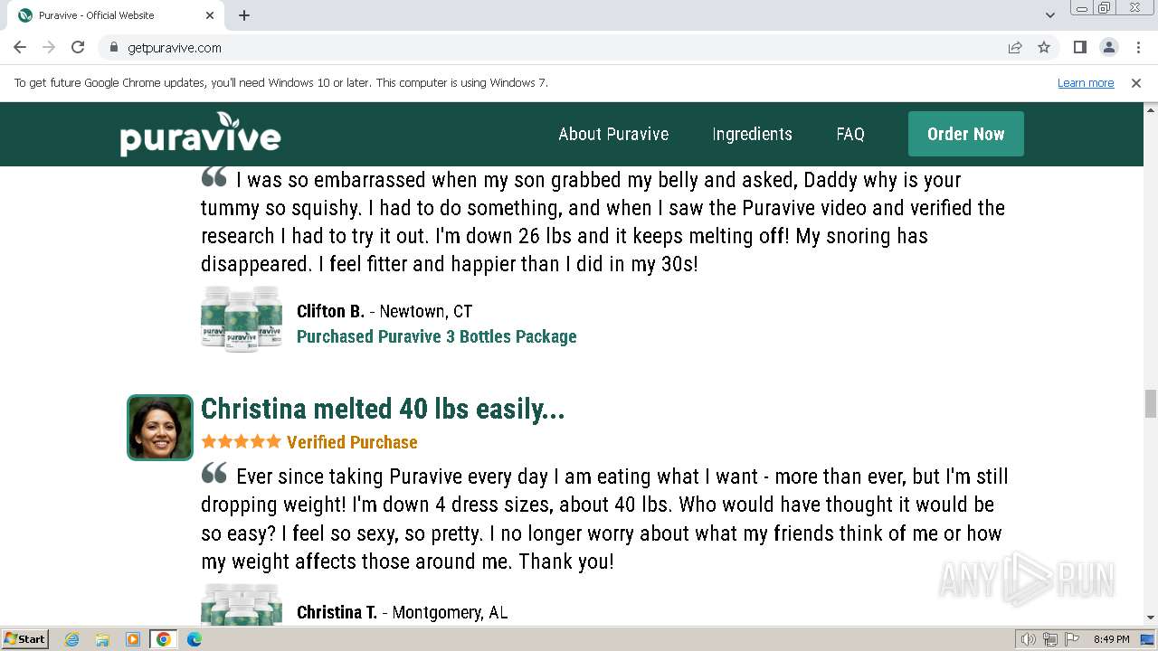Screen dimensions: 1158x651
Task: Click Christina's five-star rating
Action: coord(241,442)
